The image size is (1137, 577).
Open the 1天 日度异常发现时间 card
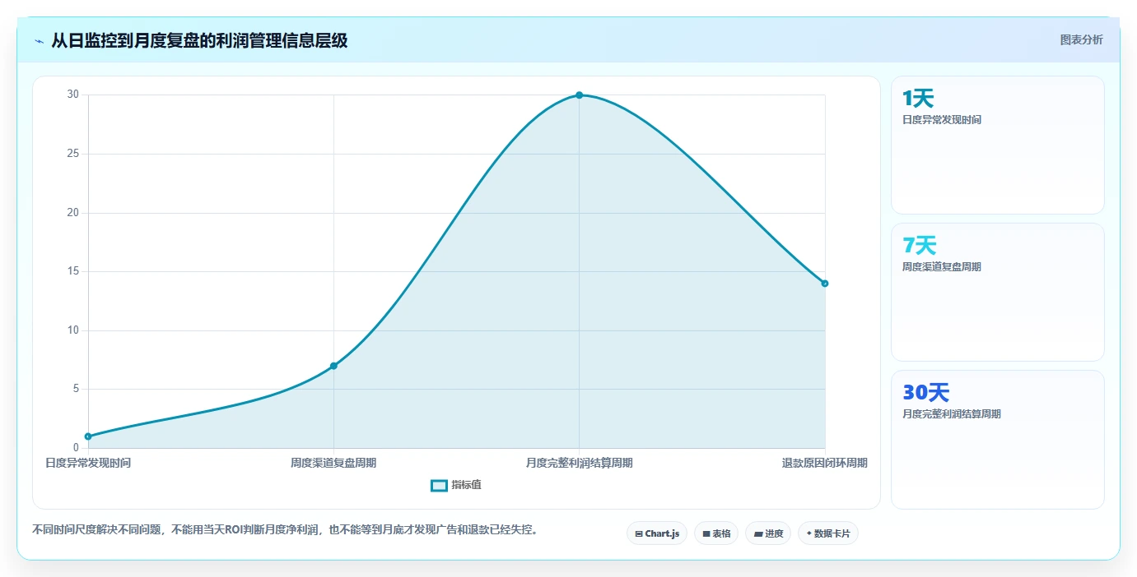[x=997, y=145]
